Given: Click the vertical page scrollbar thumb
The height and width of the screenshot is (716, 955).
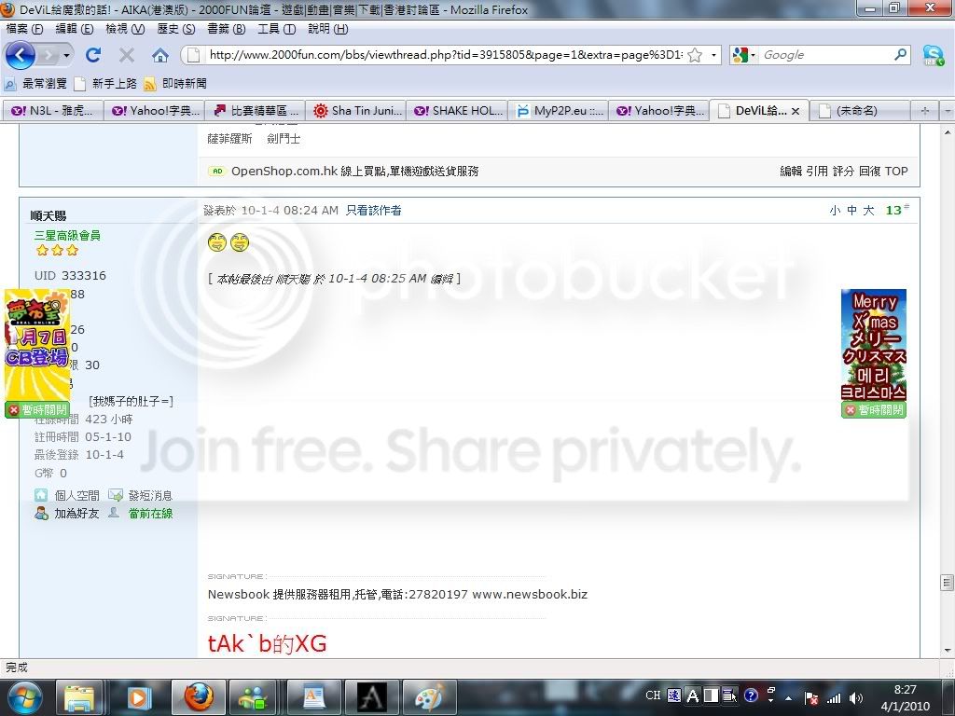Looking at the screenshot, I should (x=947, y=583).
